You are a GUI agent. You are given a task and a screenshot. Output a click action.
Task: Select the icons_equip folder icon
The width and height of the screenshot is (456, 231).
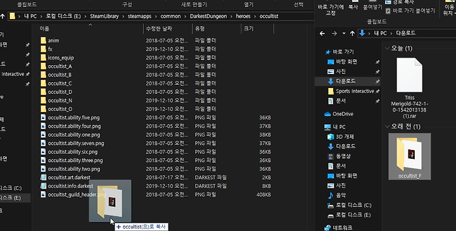tap(43, 58)
